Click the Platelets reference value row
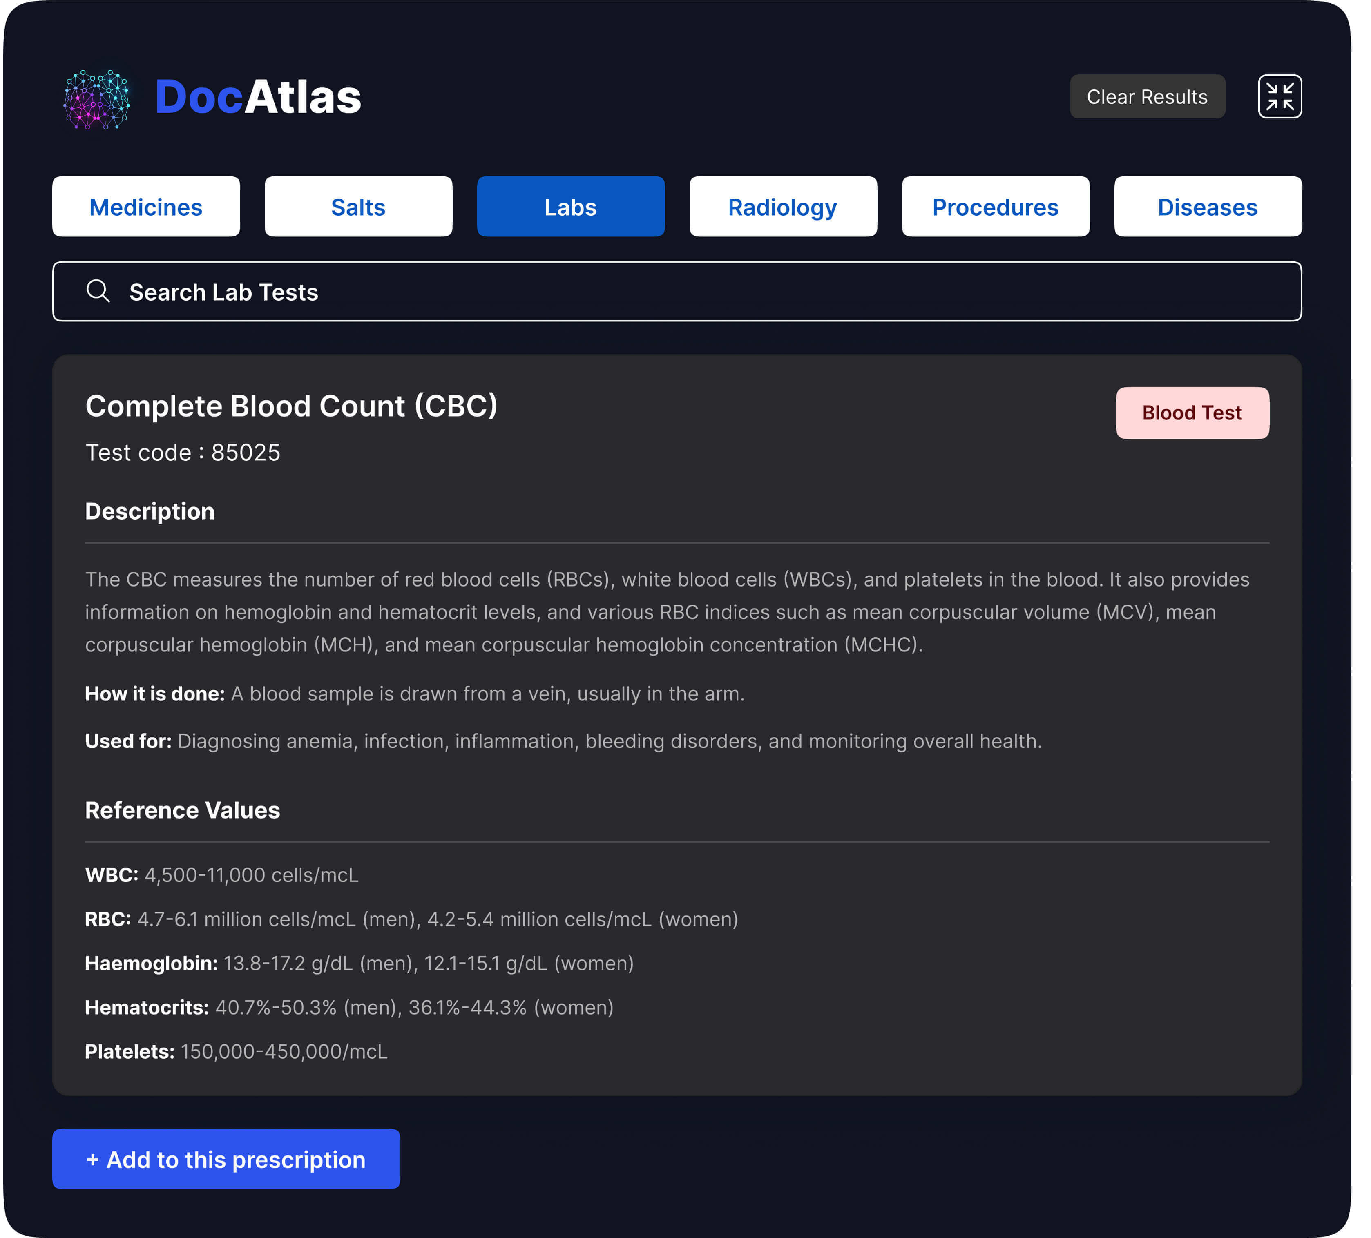 pyautogui.click(x=236, y=1051)
